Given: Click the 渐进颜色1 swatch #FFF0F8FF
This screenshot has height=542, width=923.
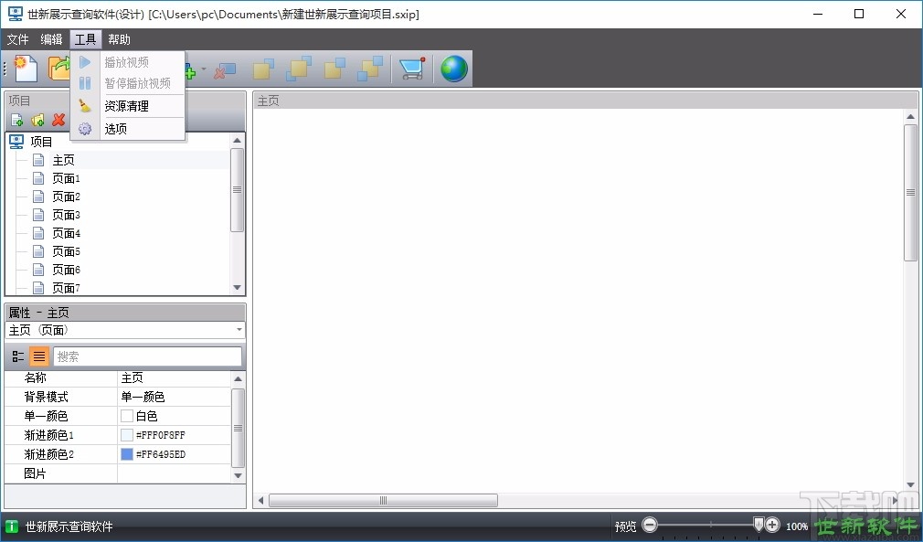Looking at the screenshot, I should [x=126, y=435].
